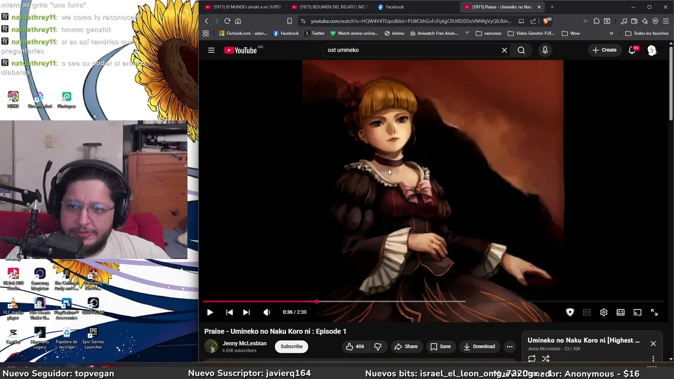674x379 pixels.
Task: Open Outlook.com bookmark
Action: pyautogui.click(x=243, y=33)
